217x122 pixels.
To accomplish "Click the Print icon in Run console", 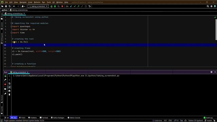I will tap(9, 91).
